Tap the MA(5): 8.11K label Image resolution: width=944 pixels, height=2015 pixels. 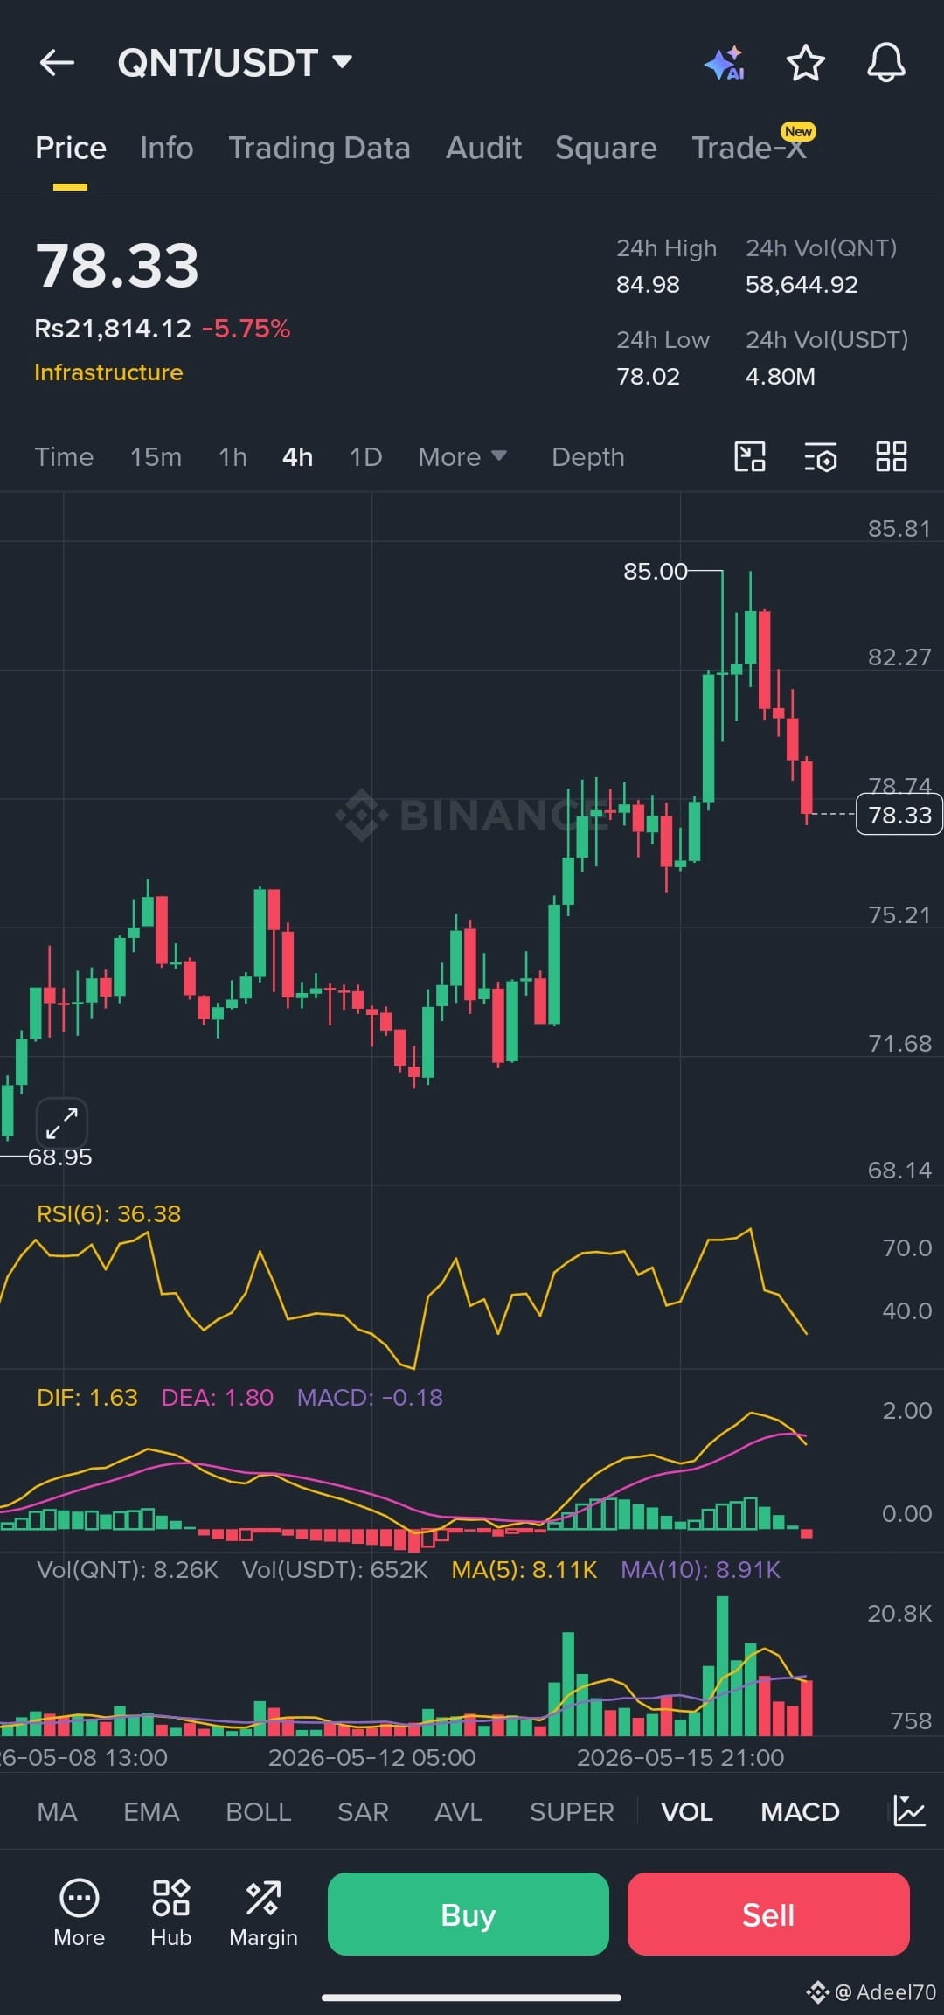(524, 1569)
